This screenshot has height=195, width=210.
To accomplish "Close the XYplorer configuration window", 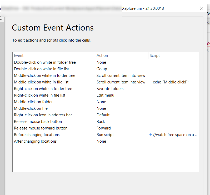I will point(202,8).
